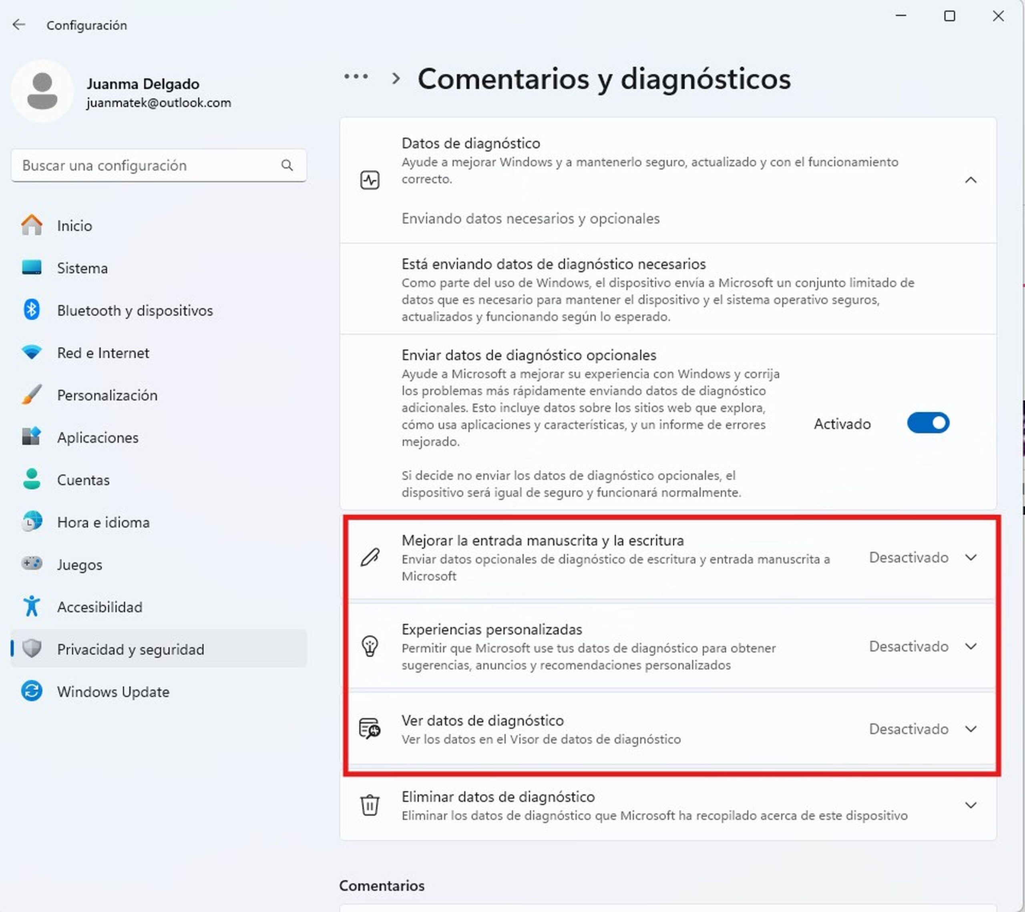The width and height of the screenshot is (1025, 912).
Task: Click the Hora e idioma globe icon
Action: (x=32, y=522)
